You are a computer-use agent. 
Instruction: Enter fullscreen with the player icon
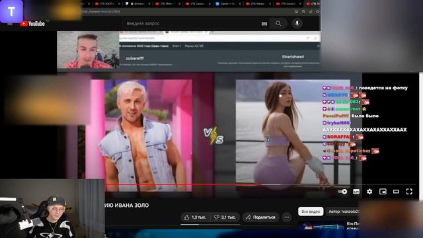pyautogui.click(x=409, y=192)
